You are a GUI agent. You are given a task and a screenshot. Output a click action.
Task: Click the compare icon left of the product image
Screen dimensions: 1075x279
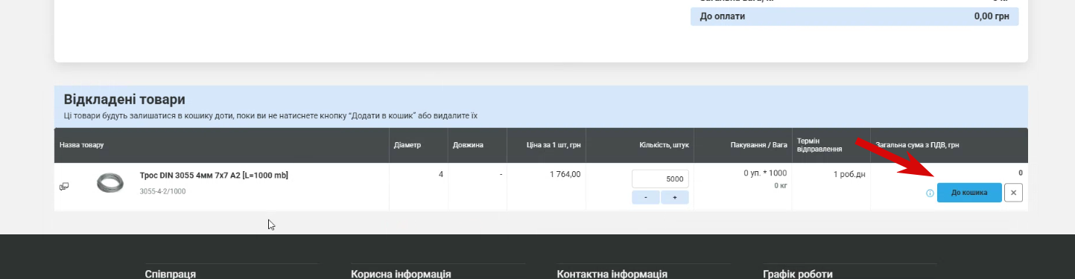coord(64,186)
